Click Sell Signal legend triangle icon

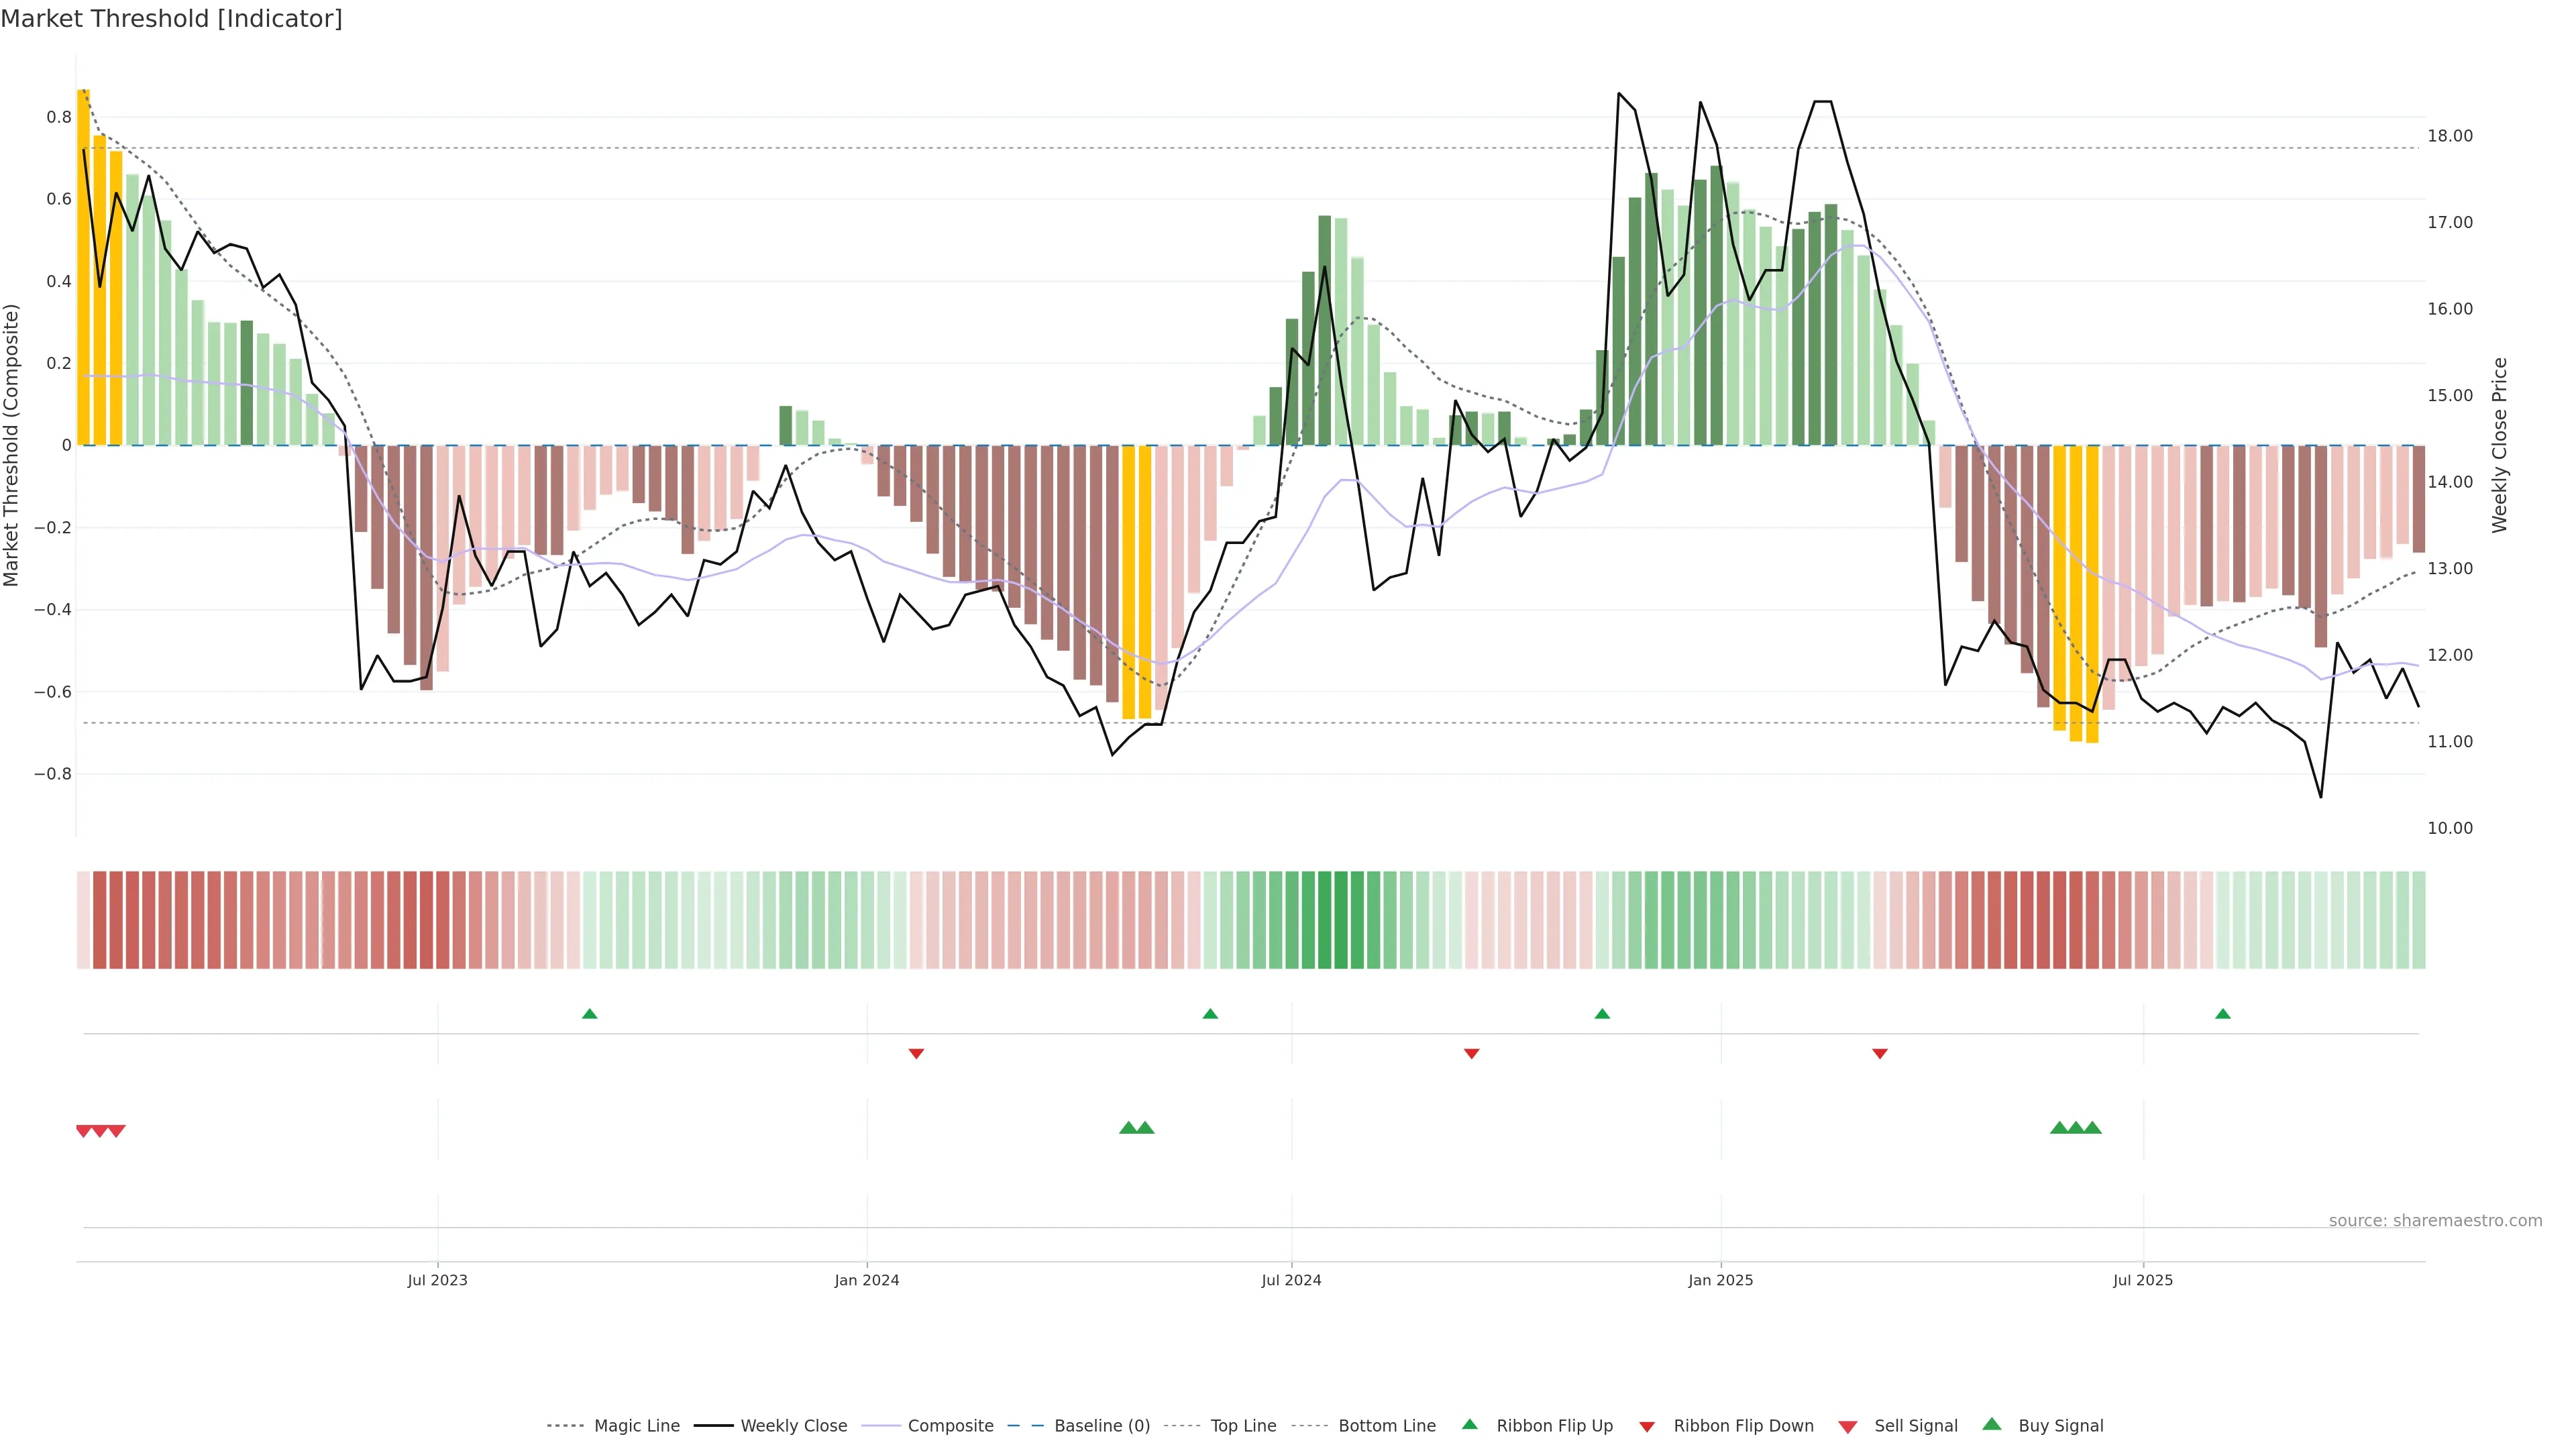pyautogui.click(x=1847, y=1426)
